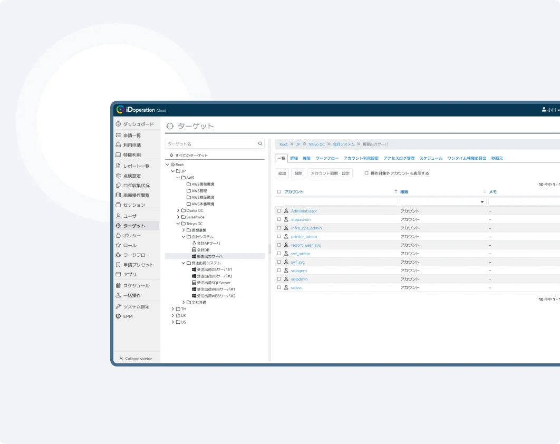
Task: Click the iDoperation Cloud logo icon
Action: point(120,110)
